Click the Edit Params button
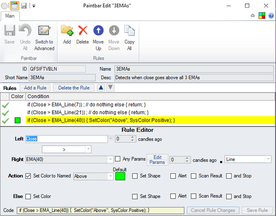The height and width of the screenshot is (216, 276). pos(157,160)
